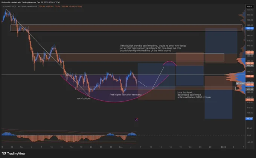The width and height of the screenshot is (256, 158).
Task: Click the 187.01 blue price label
Action: (x=250, y=28)
